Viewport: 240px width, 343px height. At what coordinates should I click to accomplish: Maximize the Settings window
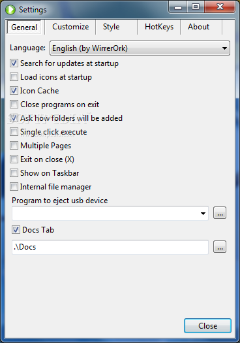click(196, 7)
